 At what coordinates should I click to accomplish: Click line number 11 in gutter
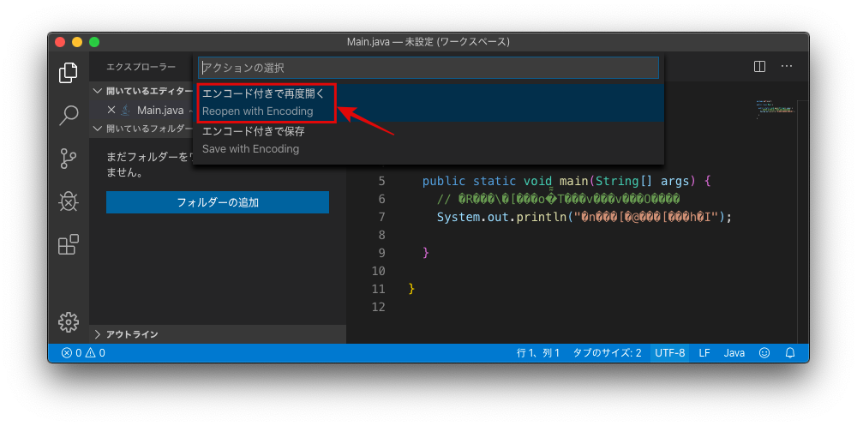tap(378, 289)
